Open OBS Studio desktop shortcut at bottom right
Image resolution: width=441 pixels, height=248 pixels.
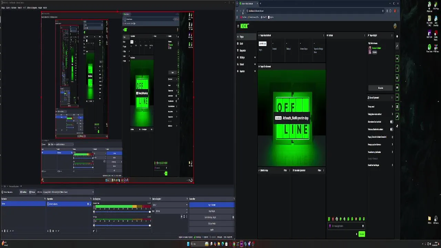[x=436, y=219]
